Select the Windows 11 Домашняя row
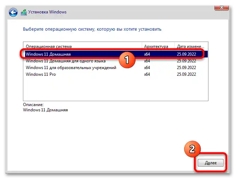The width and height of the screenshot is (236, 179). [116, 54]
